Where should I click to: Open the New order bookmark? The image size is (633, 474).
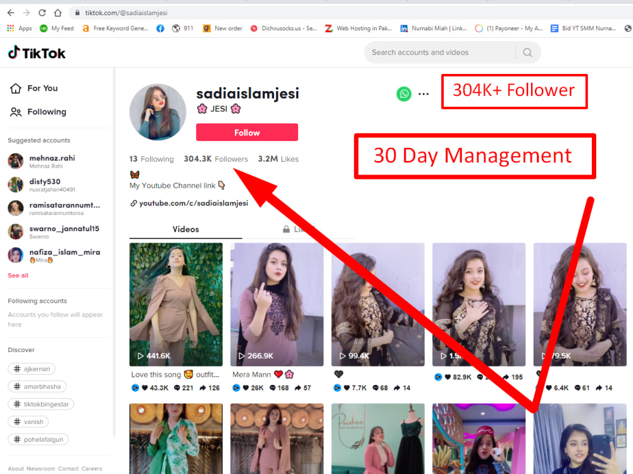click(x=222, y=28)
